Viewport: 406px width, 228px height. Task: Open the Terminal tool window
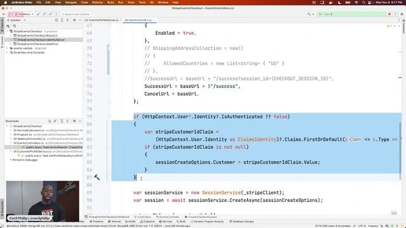coord(114,222)
